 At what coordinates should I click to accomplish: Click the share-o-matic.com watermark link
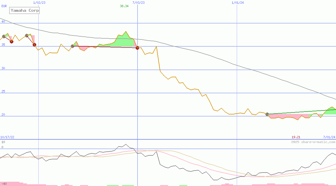[x=313, y=142]
